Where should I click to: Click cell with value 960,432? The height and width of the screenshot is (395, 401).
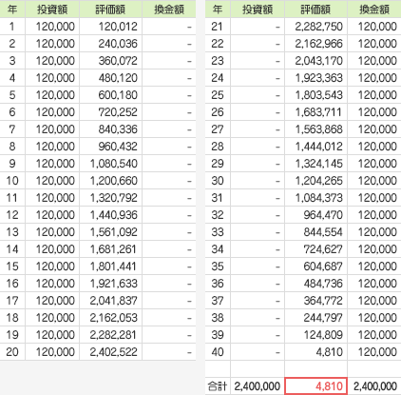point(111,147)
